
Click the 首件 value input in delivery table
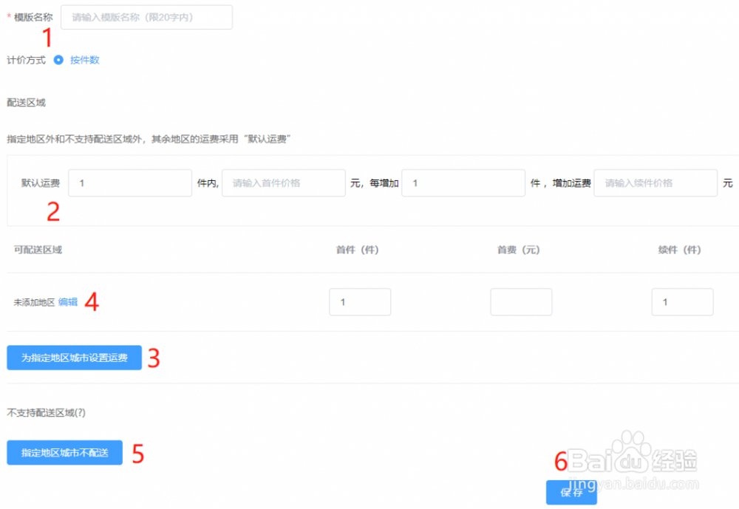360,301
